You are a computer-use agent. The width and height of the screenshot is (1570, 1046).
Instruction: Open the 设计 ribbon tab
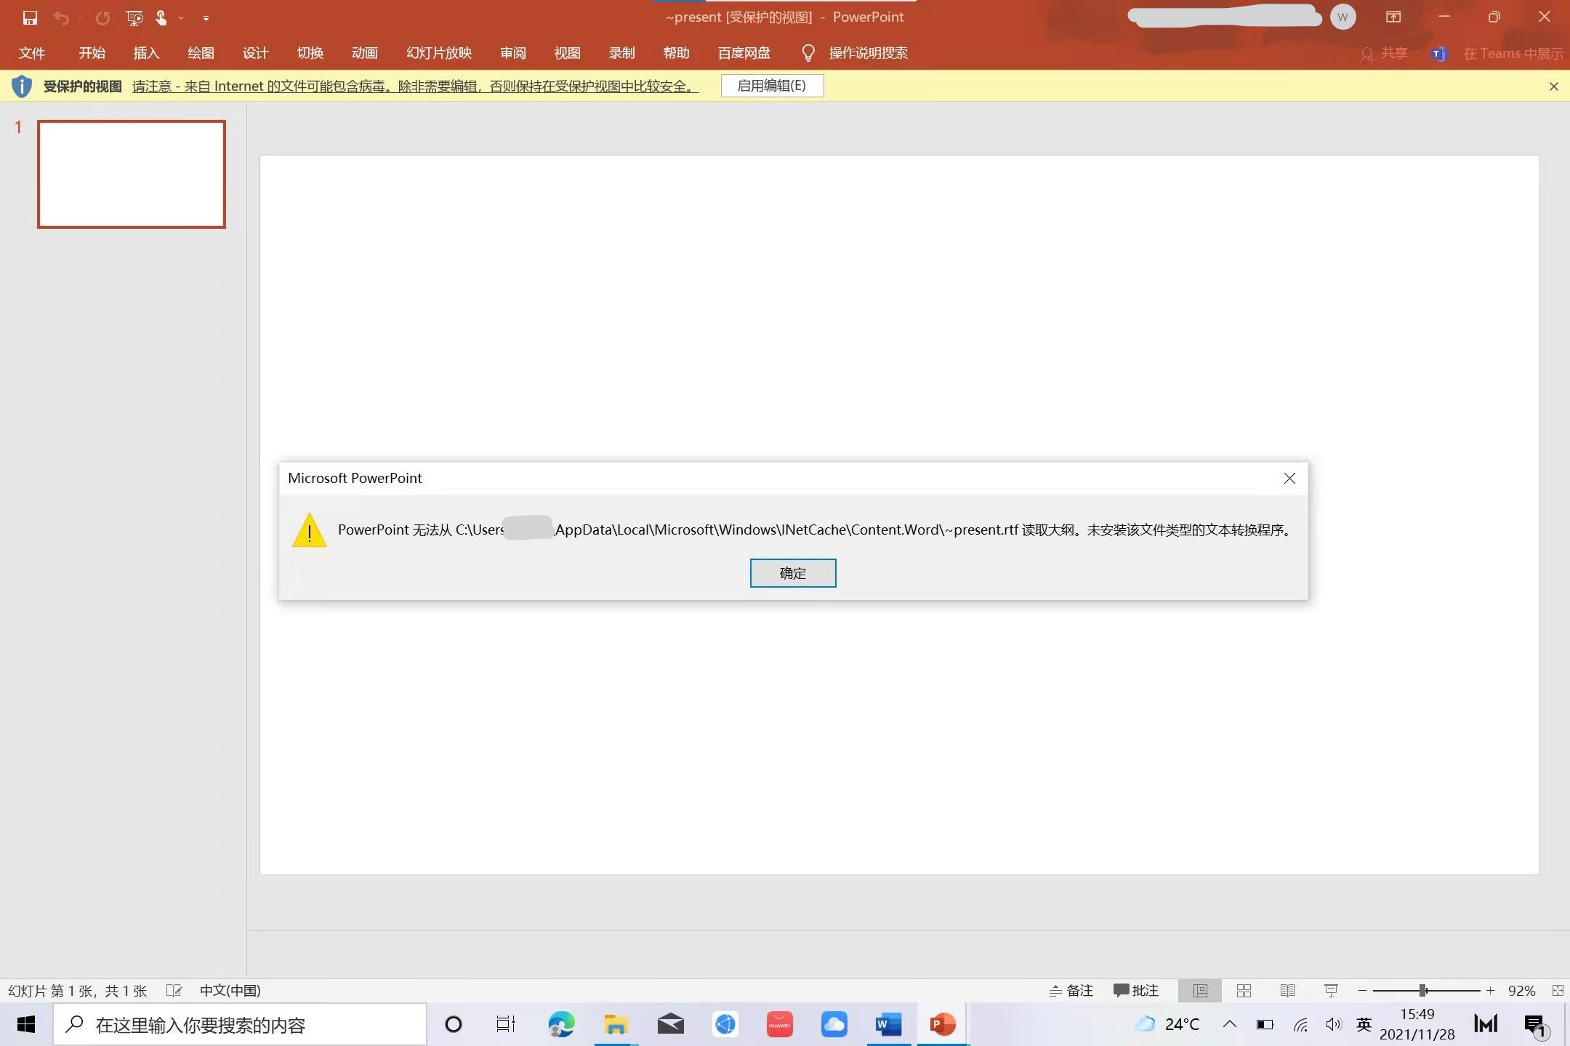[x=255, y=53]
